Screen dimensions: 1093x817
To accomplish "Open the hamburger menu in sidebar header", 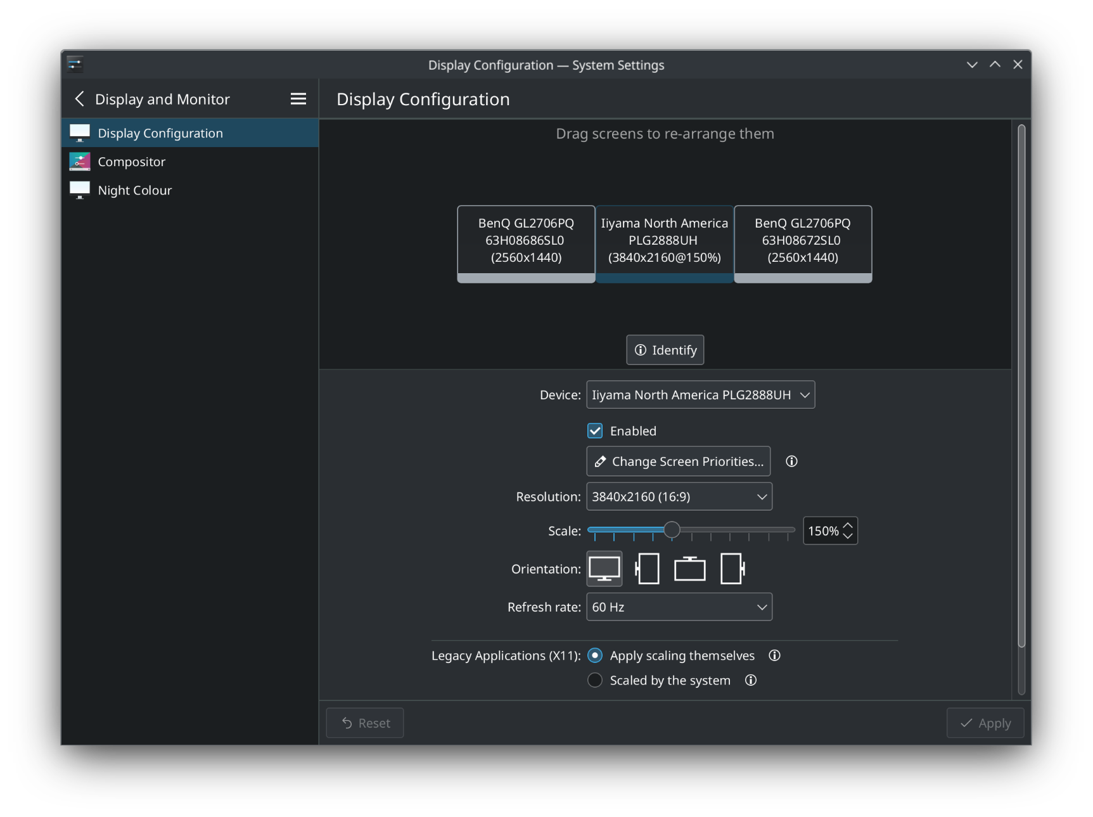I will (x=298, y=99).
